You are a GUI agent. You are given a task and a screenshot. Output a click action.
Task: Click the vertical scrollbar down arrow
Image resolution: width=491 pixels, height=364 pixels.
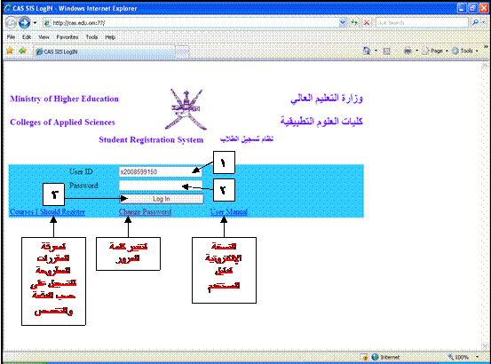[x=485, y=346]
